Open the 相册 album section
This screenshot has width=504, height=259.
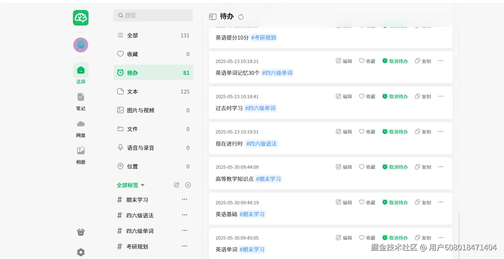81,155
